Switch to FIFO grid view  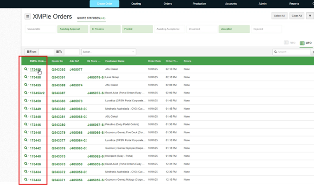tap(289, 43)
